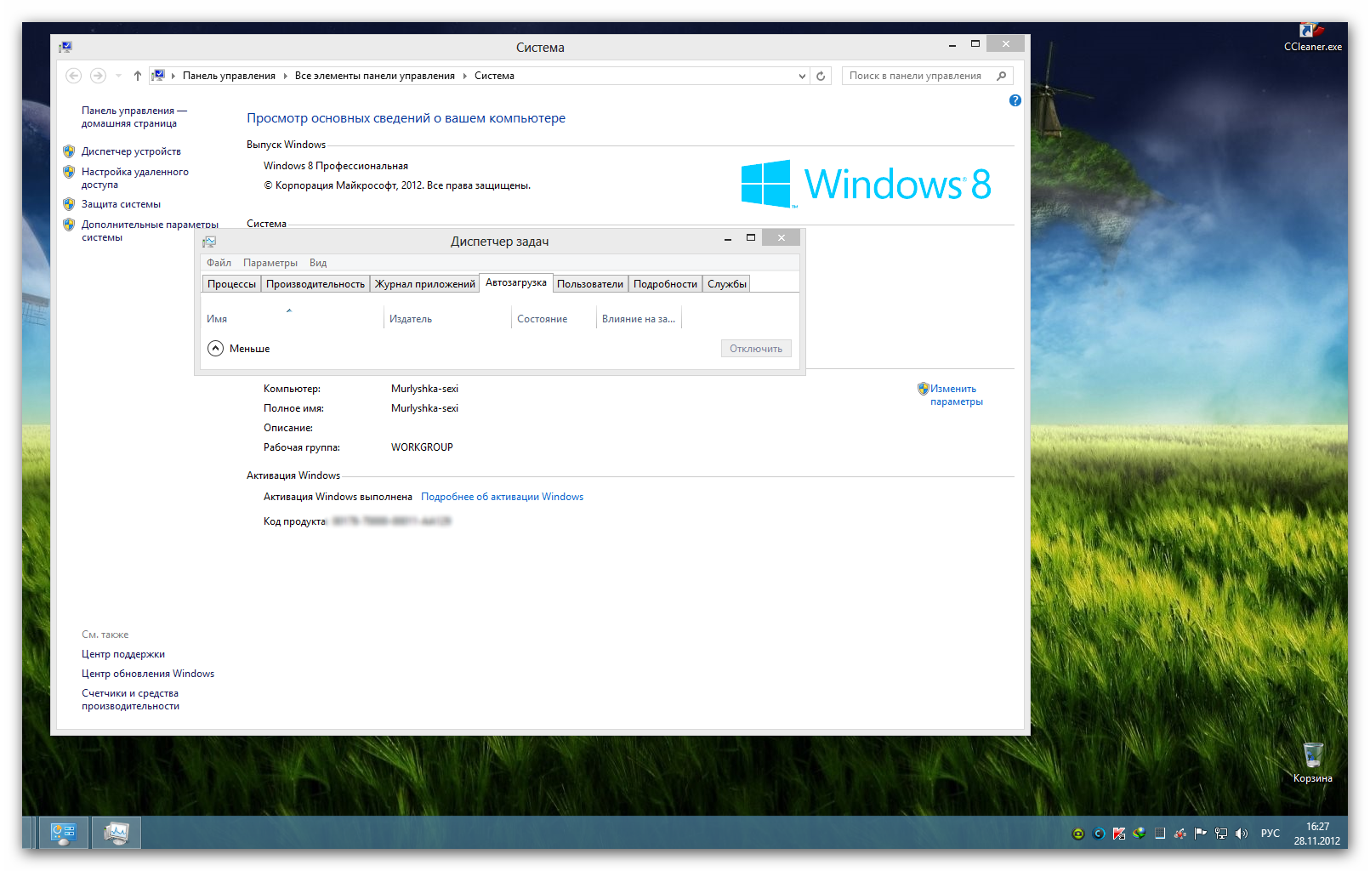This screenshot has height=871, width=1370.
Task: Click the Up one level arrow
Action: (137, 76)
